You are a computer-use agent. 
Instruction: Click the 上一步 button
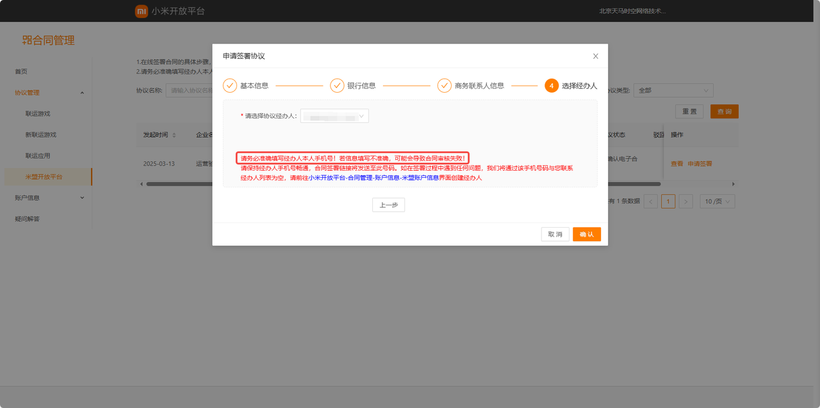(388, 205)
